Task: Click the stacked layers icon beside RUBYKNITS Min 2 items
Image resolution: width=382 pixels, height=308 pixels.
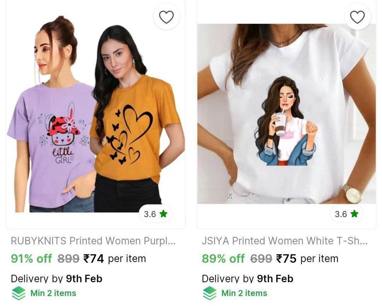Action: pos(18,293)
